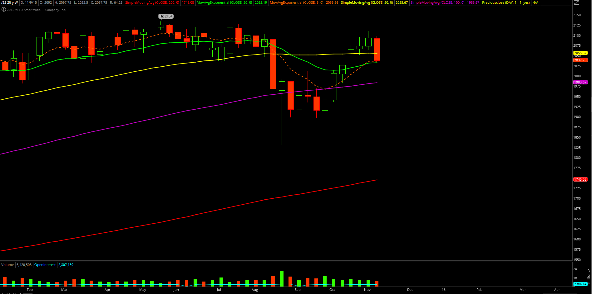Click the 2055.67 value in the header
592x294 pixels.
click(402, 2)
